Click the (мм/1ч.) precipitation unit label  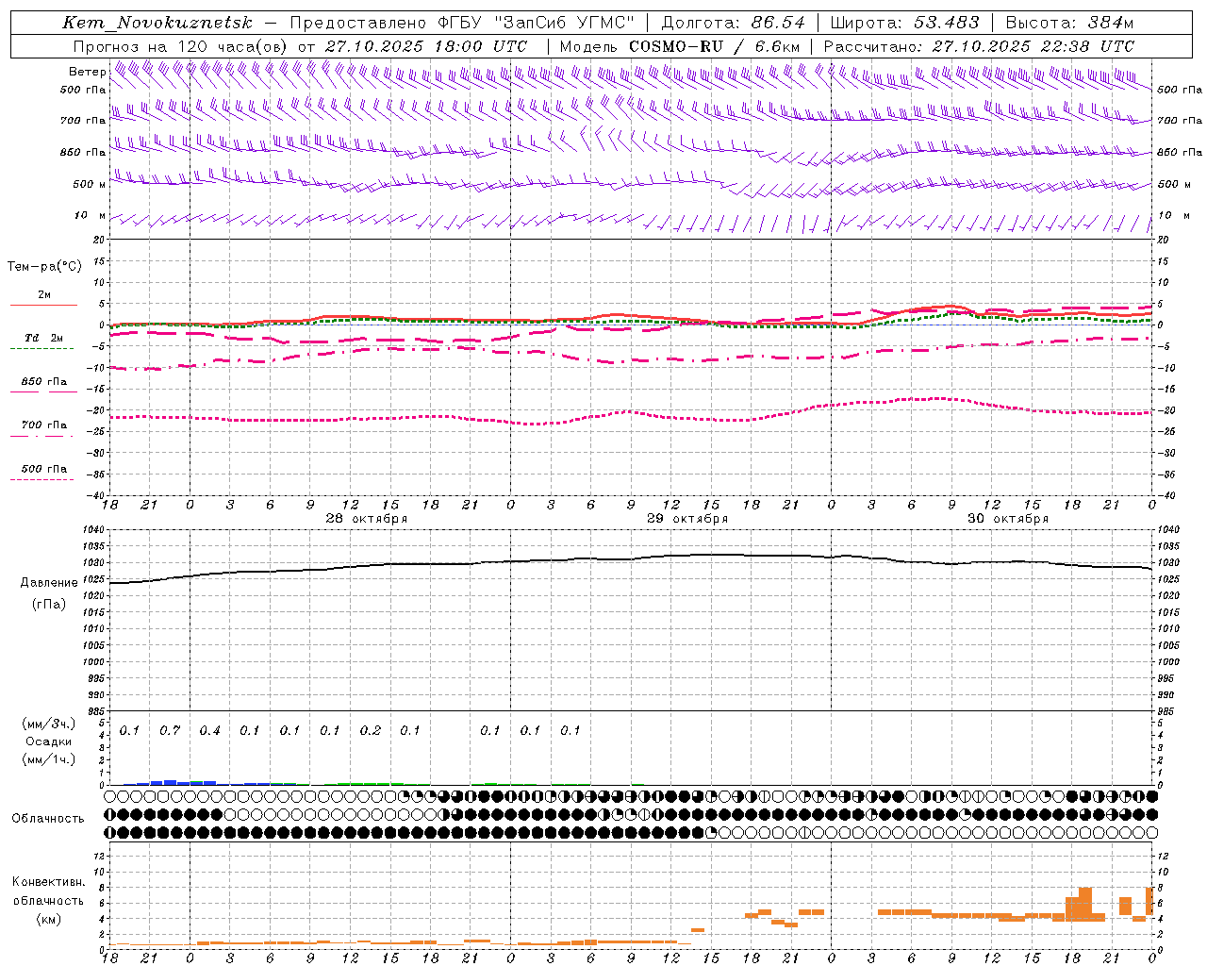pyautogui.click(x=49, y=759)
